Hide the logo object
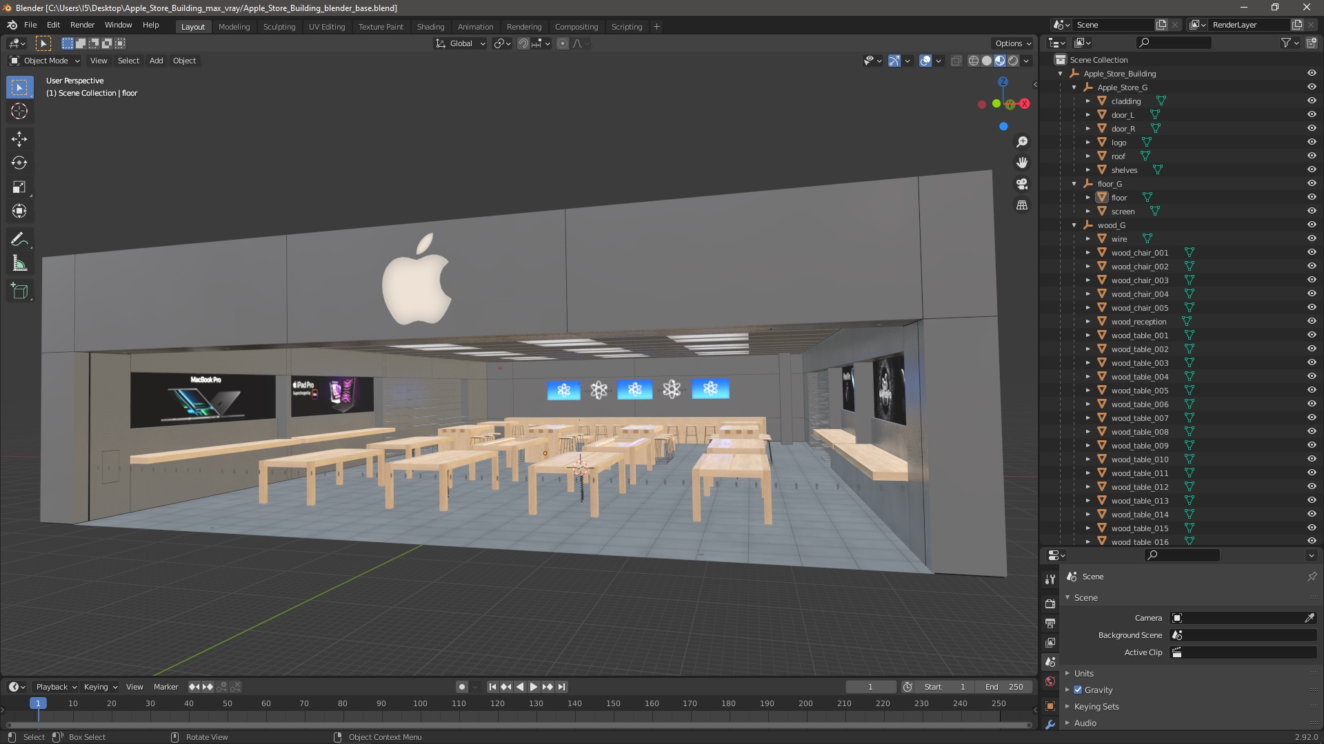The height and width of the screenshot is (744, 1324). pyautogui.click(x=1312, y=142)
